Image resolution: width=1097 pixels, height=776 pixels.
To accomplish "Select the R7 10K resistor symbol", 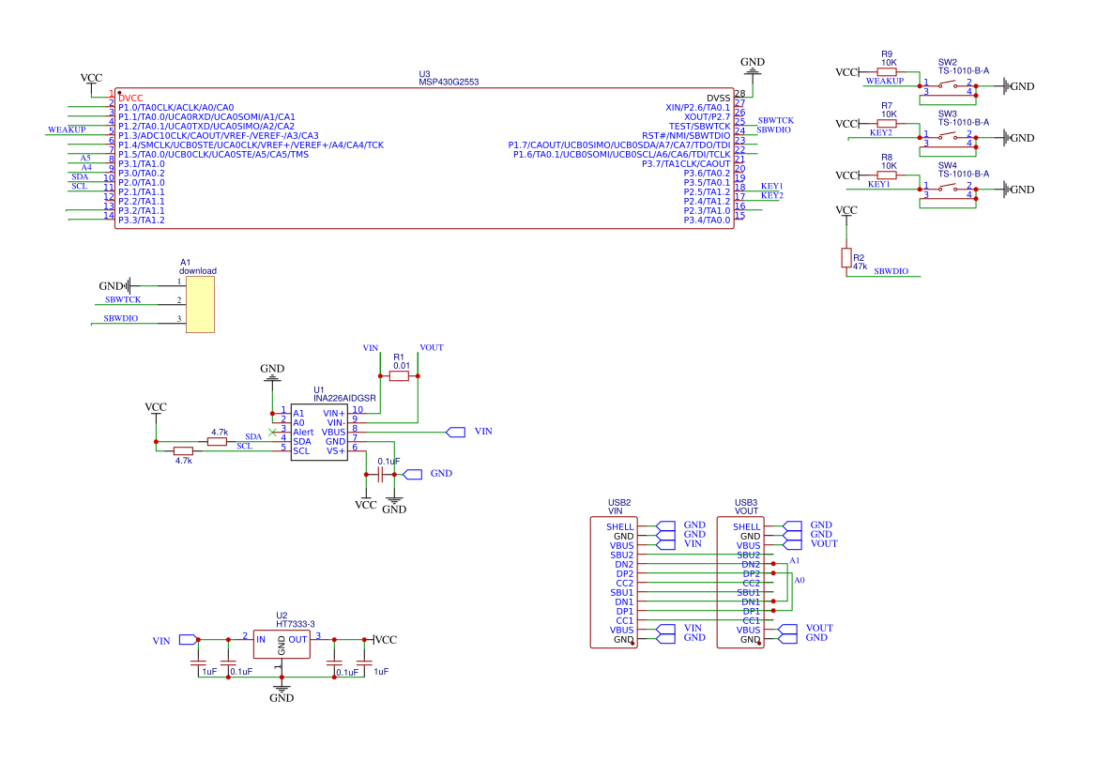I will [887, 124].
